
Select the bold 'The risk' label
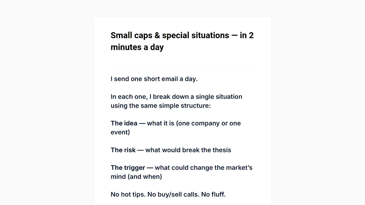click(x=123, y=150)
